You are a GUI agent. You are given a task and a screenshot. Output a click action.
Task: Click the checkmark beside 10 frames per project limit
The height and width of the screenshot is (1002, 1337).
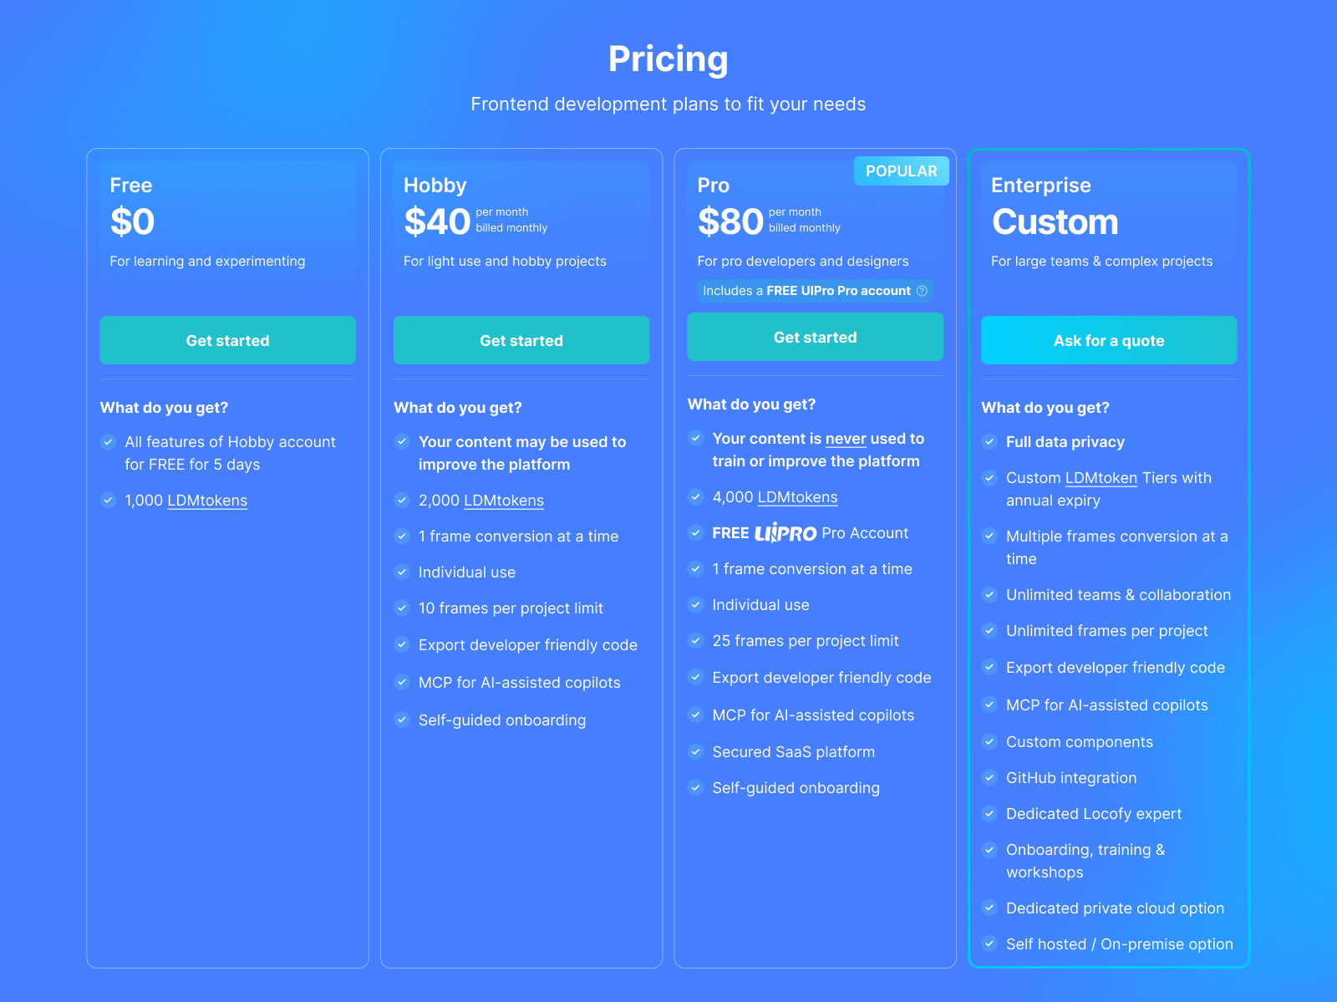(x=402, y=608)
